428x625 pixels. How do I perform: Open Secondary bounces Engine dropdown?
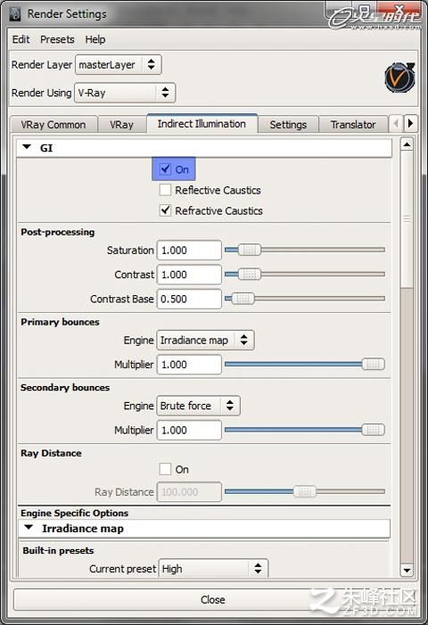[198, 406]
